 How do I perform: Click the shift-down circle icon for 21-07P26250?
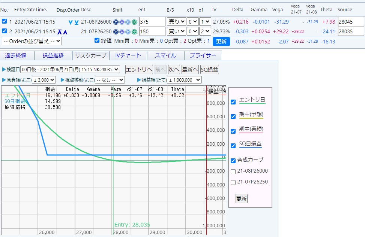pos(122,31)
